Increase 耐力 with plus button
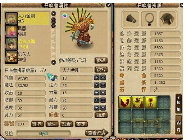The height and width of the screenshot is (140, 185). coord(97,100)
